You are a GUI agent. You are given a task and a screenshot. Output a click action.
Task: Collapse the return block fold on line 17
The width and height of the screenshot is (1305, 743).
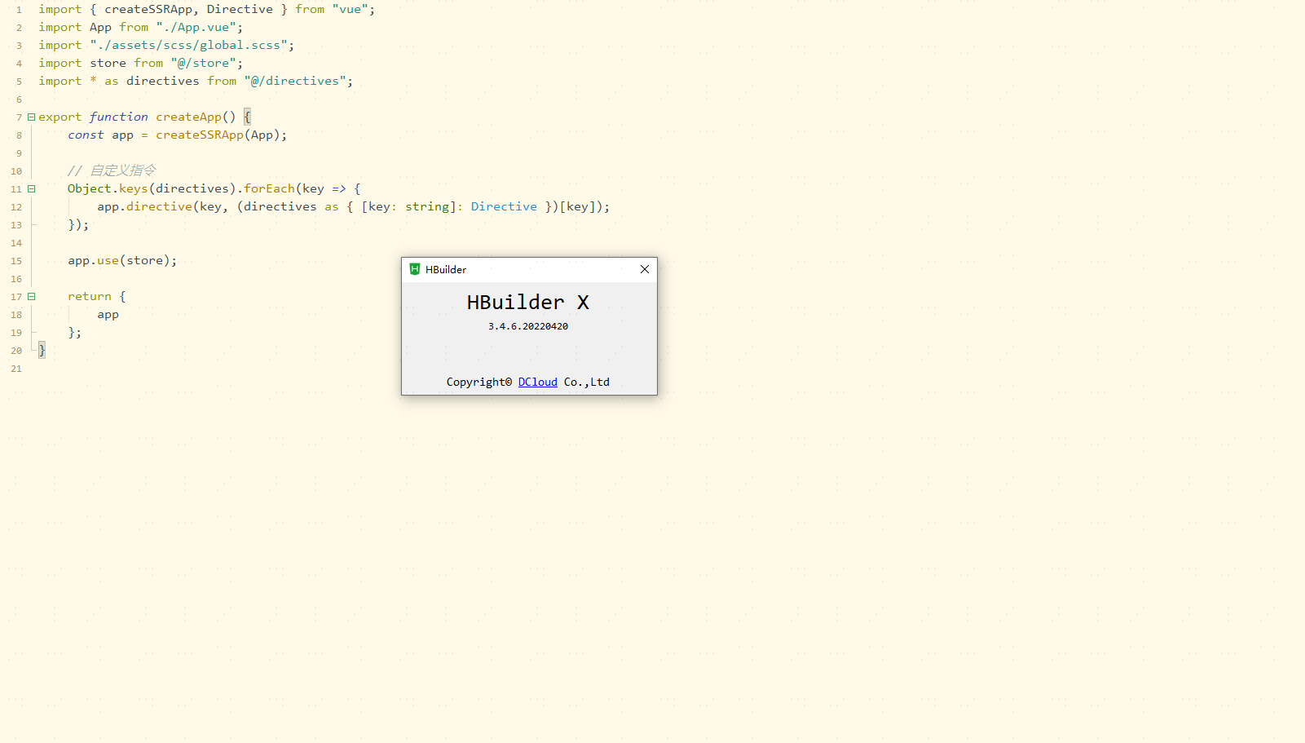(x=32, y=296)
